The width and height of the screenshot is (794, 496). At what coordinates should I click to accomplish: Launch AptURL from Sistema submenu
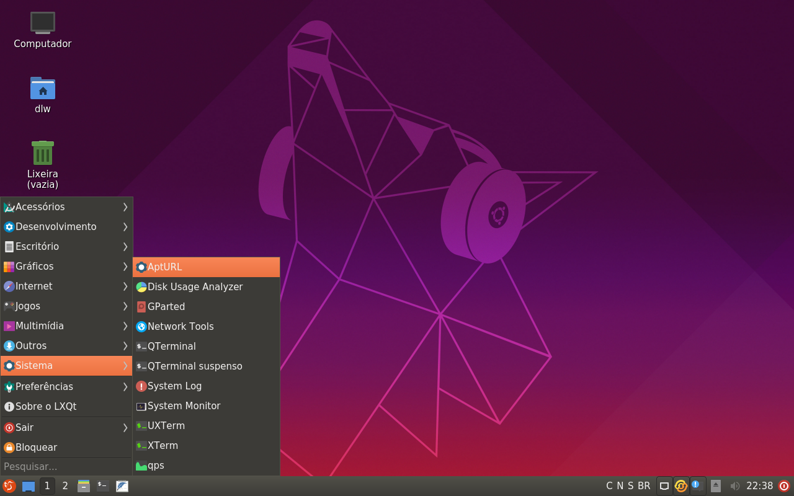coord(207,267)
